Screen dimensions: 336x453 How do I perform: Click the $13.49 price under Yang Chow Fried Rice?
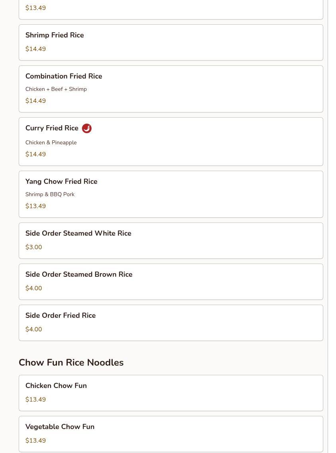tap(35, 206)
